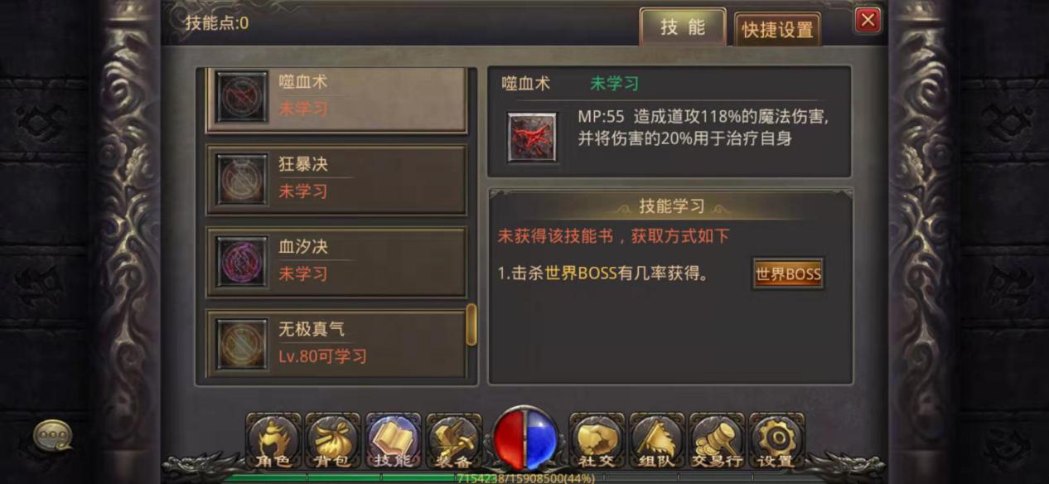Open the 装备 equipment icon
The height and width of the screenshot is (484, 1049).
pyautogui.click(x=453, y=441)
